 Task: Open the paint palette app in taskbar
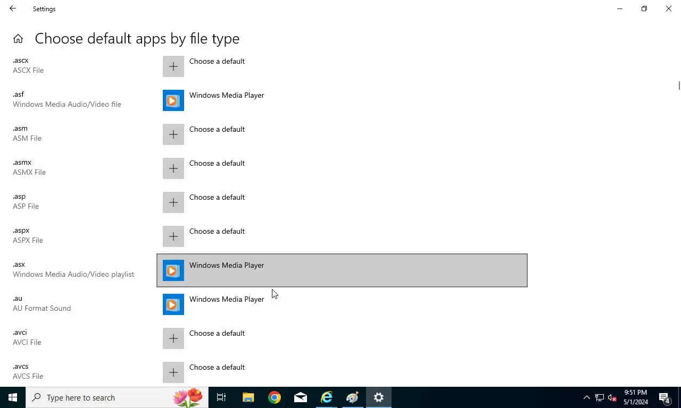tap(353, 397)
